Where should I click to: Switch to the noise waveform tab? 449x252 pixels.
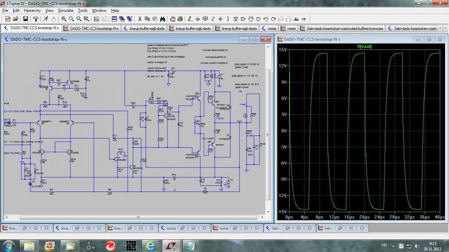pyautogui.click(x=288, y=28)
